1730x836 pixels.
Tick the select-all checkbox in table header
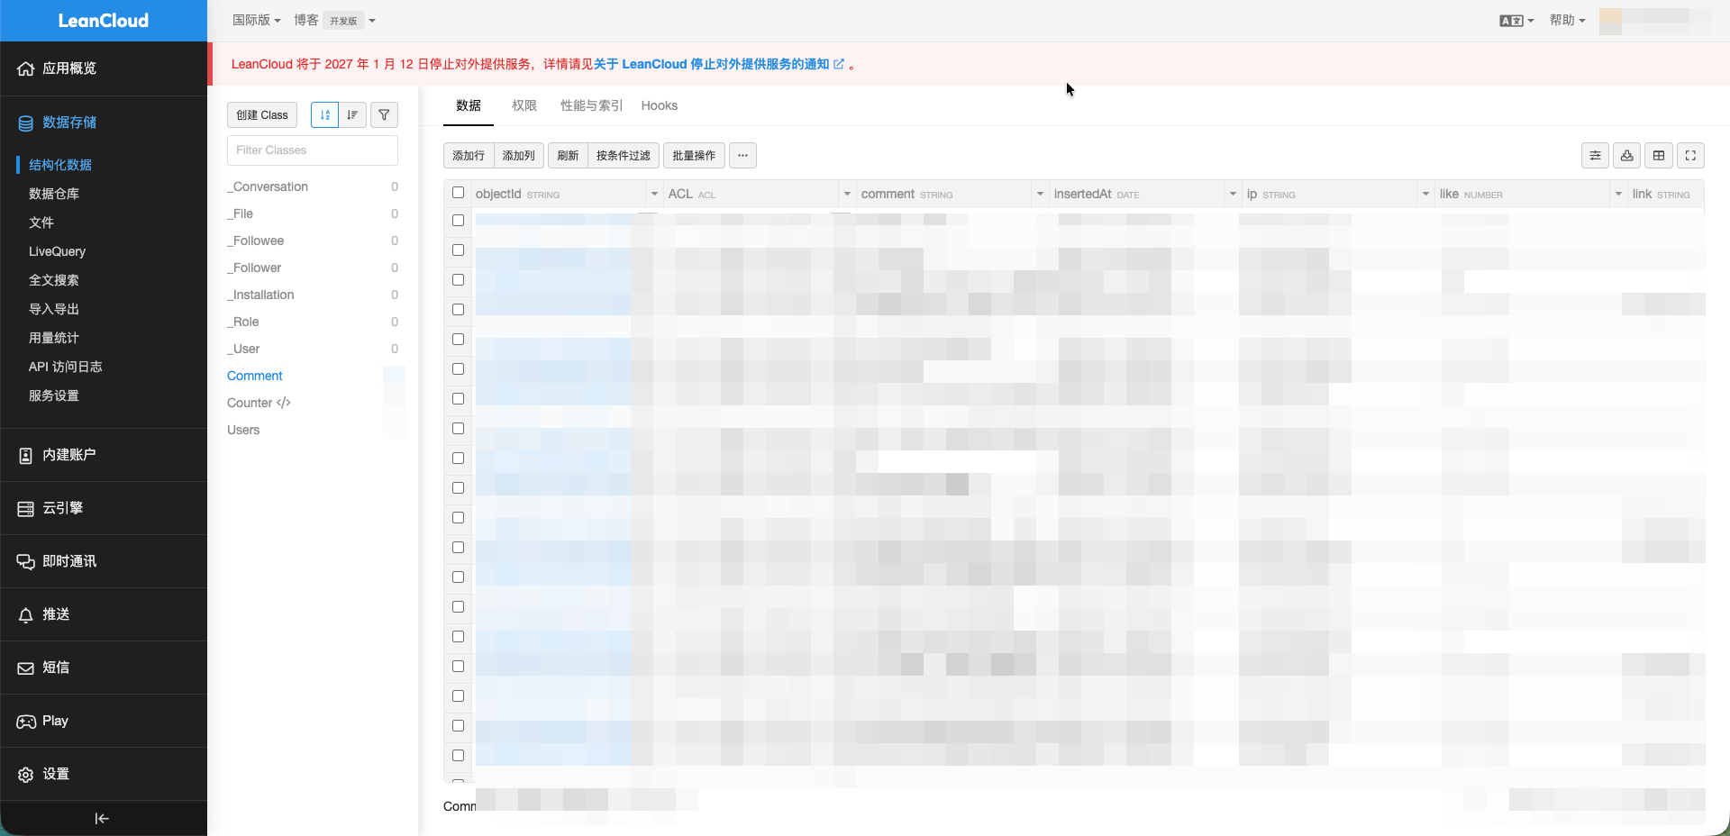click(x=458, y=193)
